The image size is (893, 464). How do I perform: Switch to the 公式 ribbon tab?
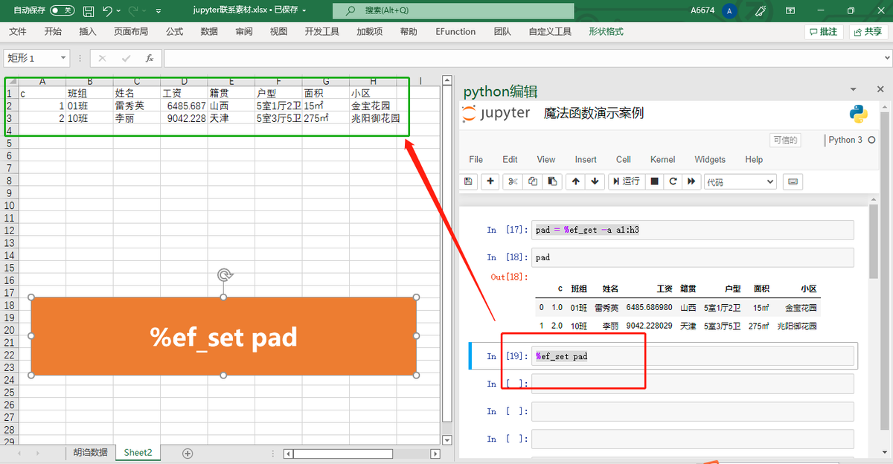tap(174, 32)
